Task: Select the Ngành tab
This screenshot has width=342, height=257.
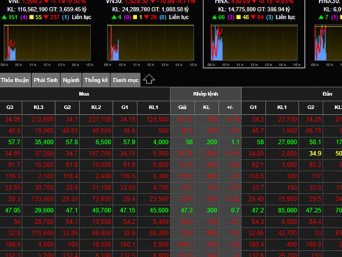Action: click(71, 80)
